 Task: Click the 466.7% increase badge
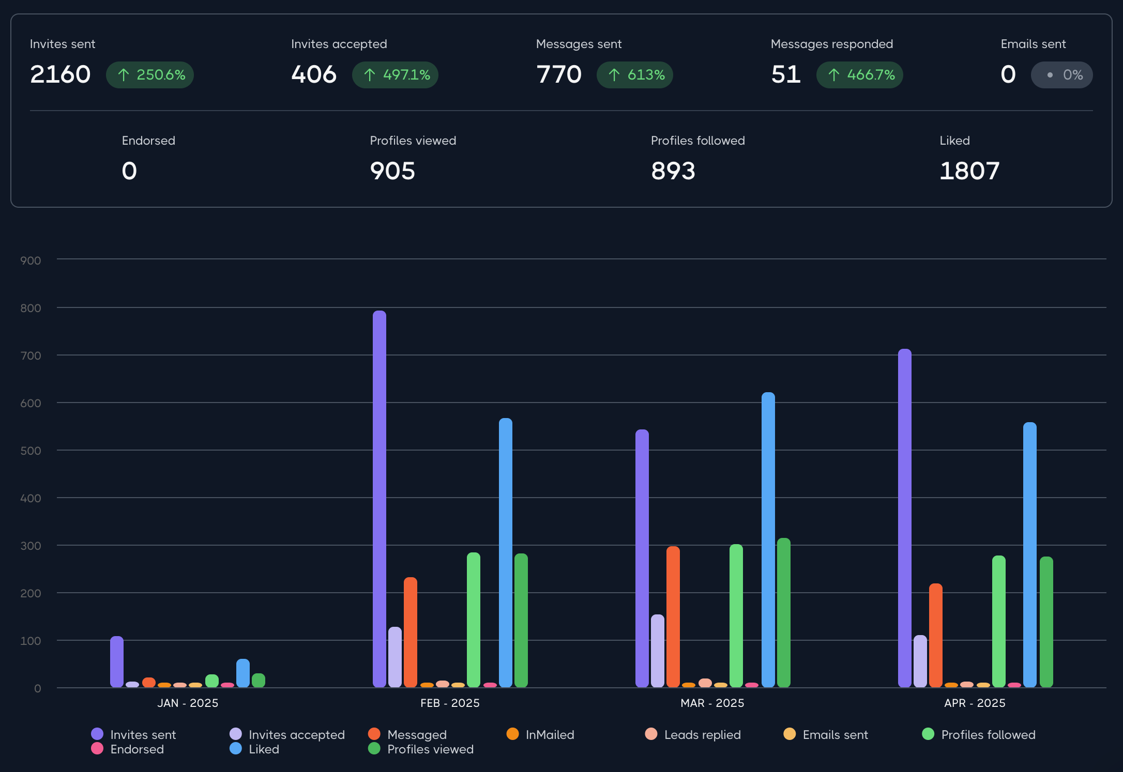(x=860, y=75)
